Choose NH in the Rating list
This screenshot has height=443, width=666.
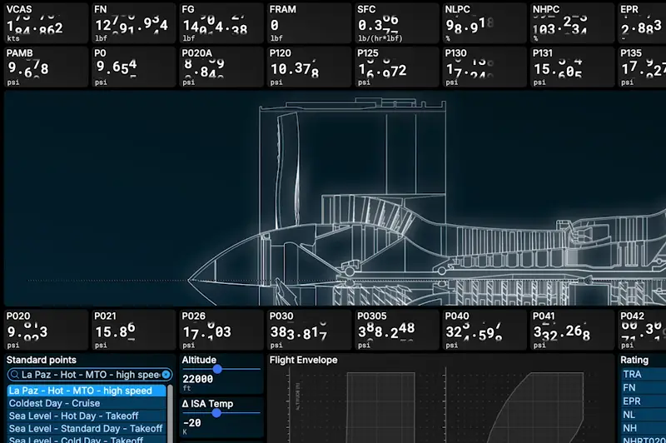[x=643, y=428]
